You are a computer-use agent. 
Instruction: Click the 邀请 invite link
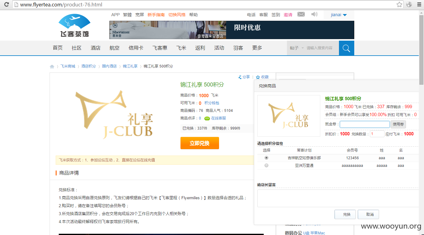pyautogui.click(x=288, y=15)
